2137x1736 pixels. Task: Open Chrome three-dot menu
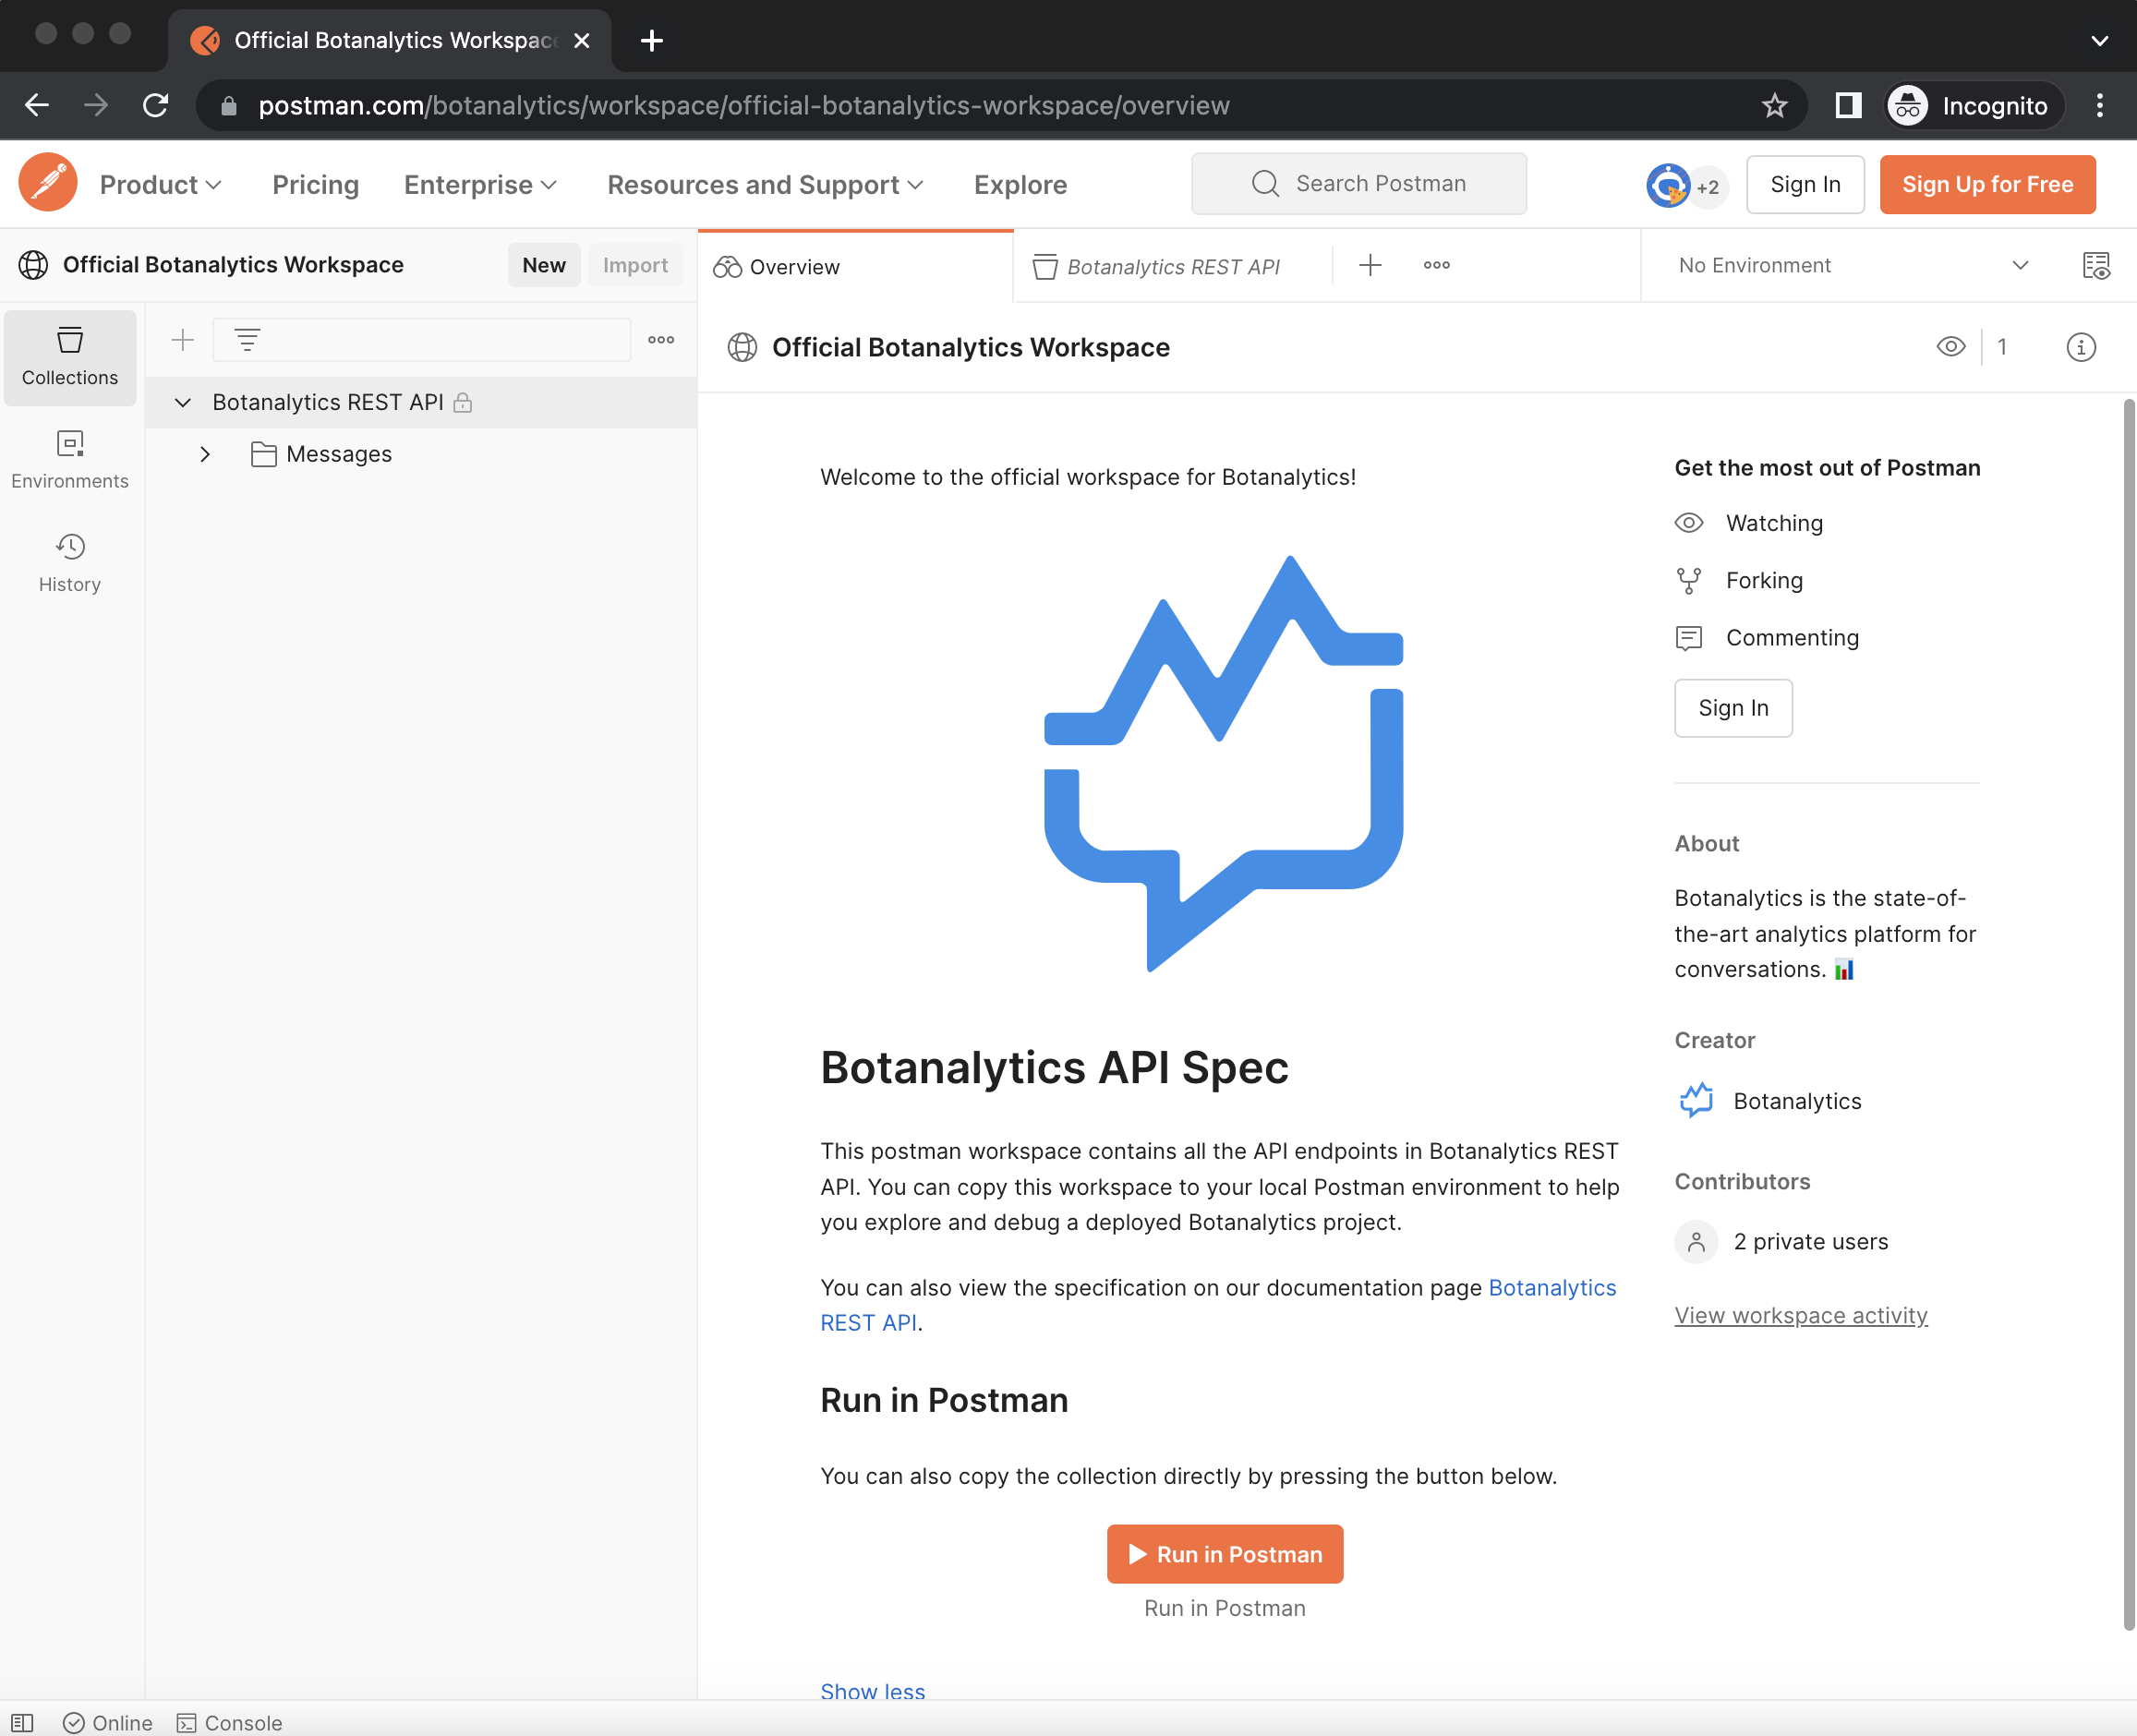click(x=2100, y=105)
